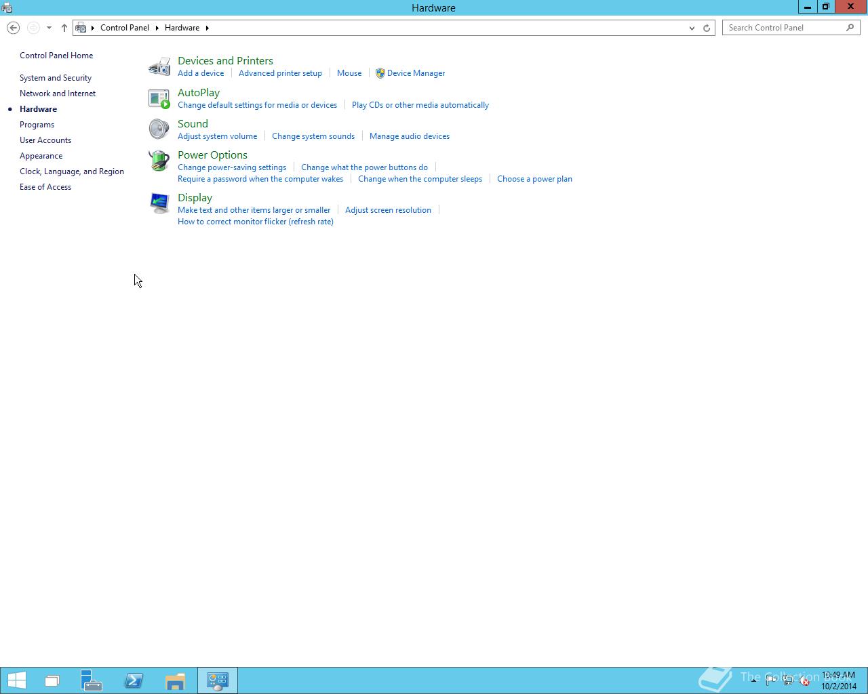This screenshot has width=868, height=694.
Task: Open the Appearance category
Action: click(41, 156)
